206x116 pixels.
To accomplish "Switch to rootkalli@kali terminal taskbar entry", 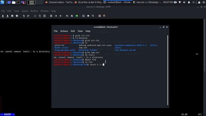I will [x=118, y=2].
